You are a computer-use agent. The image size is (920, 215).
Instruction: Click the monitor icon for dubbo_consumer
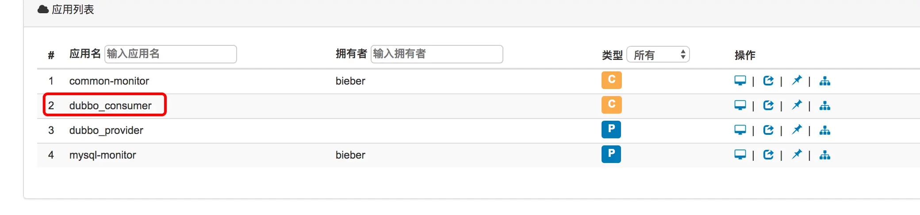[x=740, y=105]
